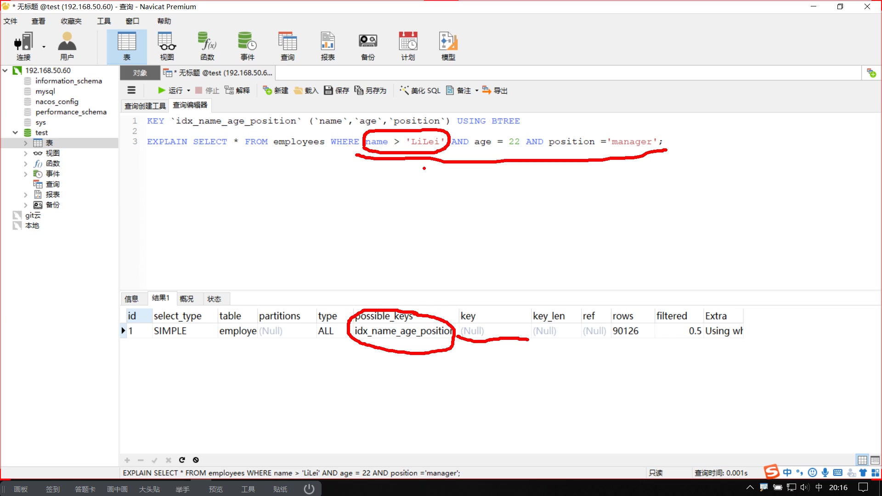This screenshot has height=496, width=882.
Task: Open the 结果1 results tab
Action: point(161,298)
